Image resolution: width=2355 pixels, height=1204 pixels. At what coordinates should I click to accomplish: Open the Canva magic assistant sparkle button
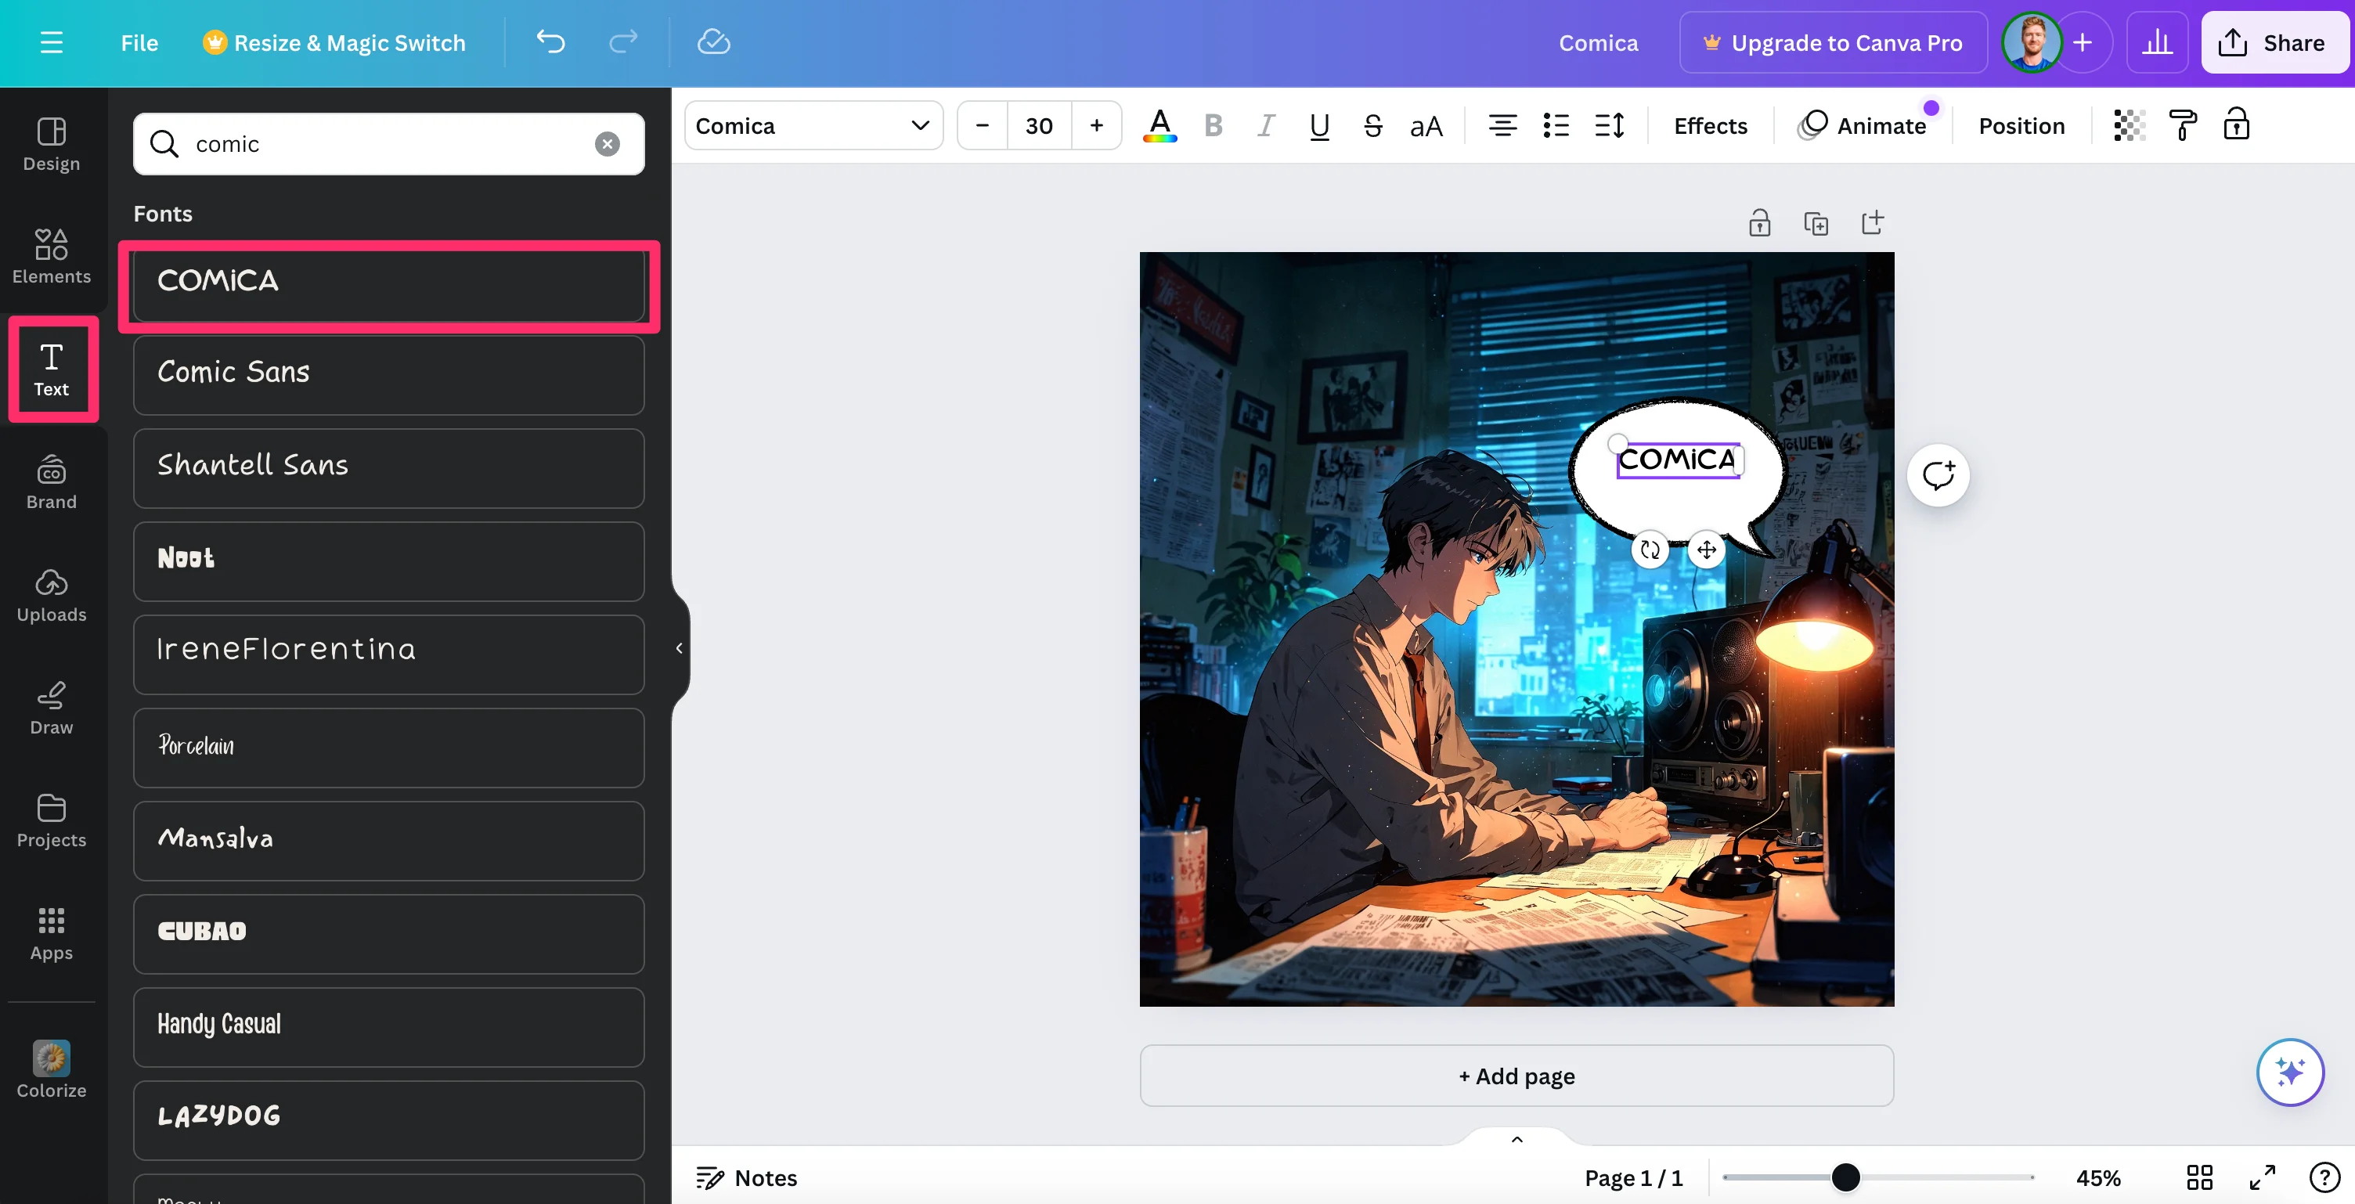[x=2289, y=1072]
